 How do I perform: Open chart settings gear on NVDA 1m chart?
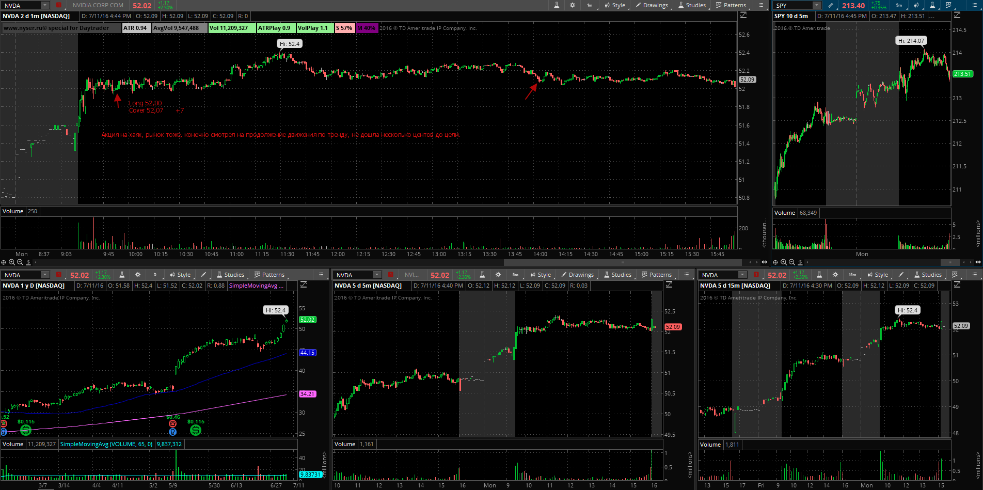pos(573,5)
